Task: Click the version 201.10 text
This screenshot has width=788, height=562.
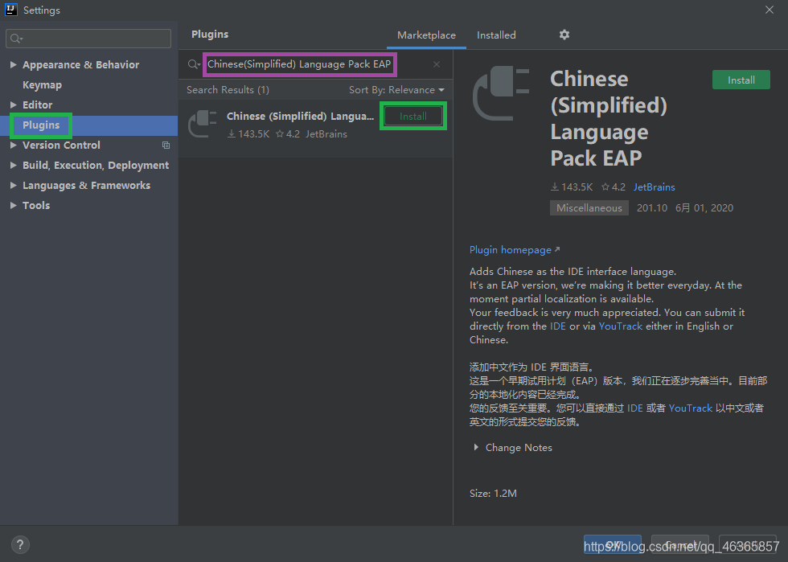Action: [652, 208]
